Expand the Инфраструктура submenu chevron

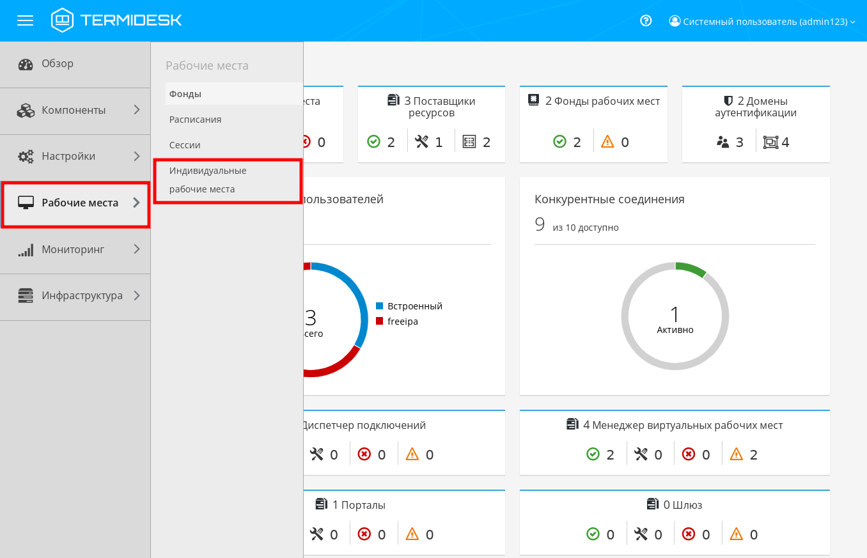pos(136,295)
